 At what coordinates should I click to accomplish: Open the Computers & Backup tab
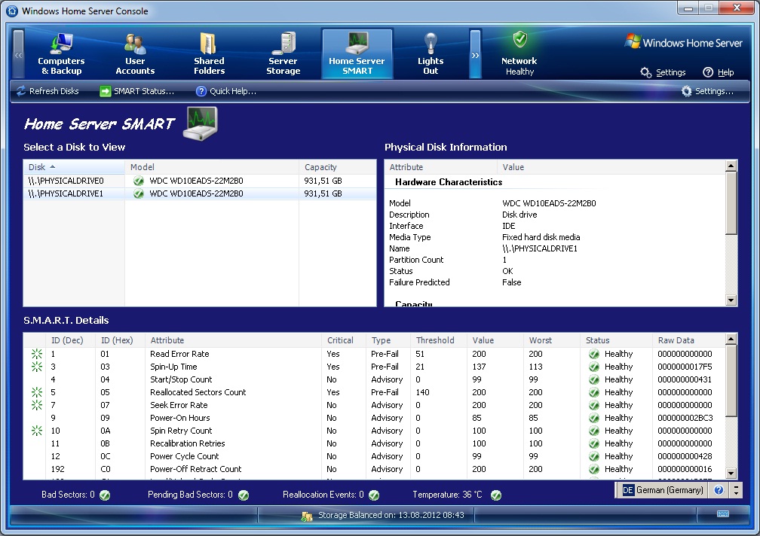(61, 54)
